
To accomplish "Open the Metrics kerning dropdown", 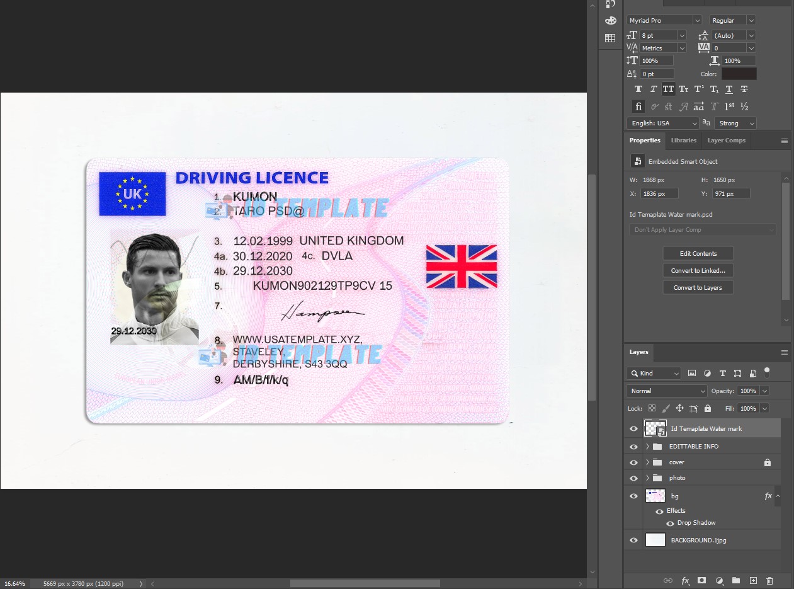I will [681, 48].
